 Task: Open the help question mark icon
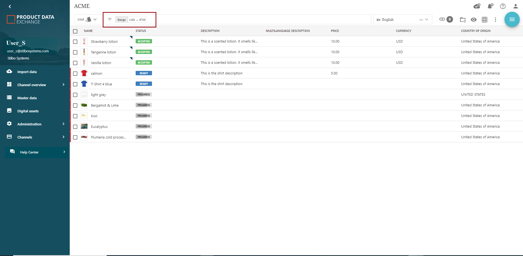click(503, 6)
